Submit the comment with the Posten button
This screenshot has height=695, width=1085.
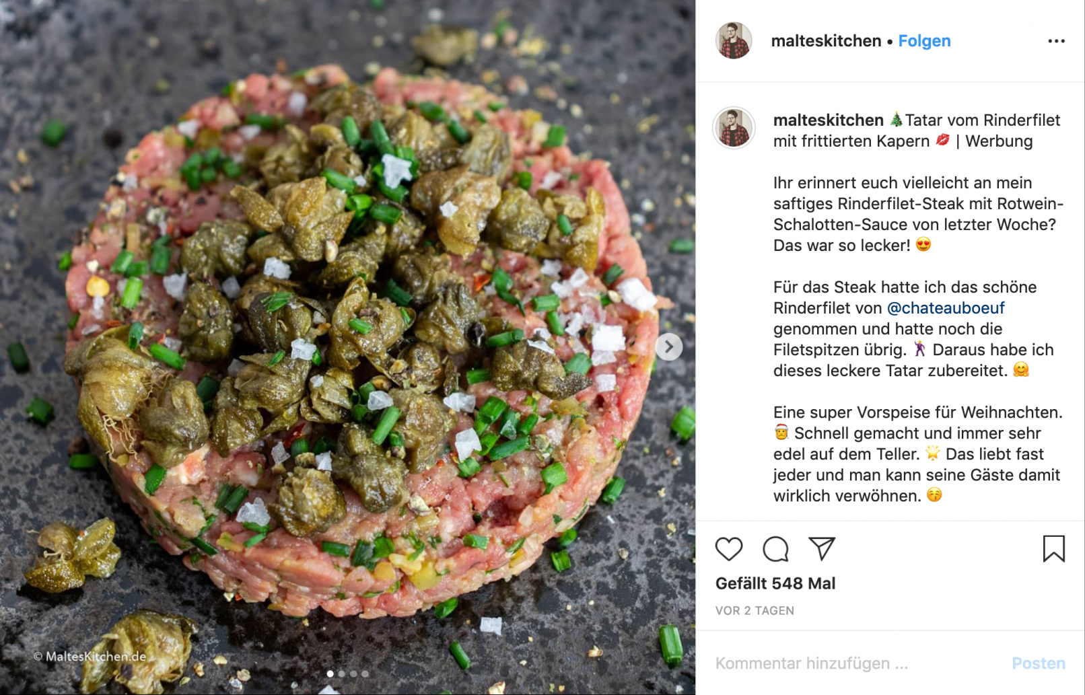click(1039, 663)
